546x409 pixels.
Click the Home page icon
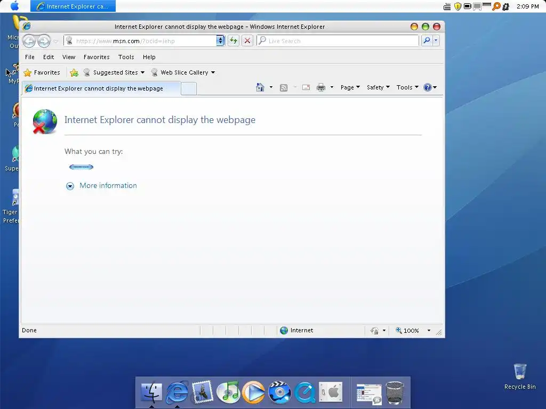[x=260, y=87]
